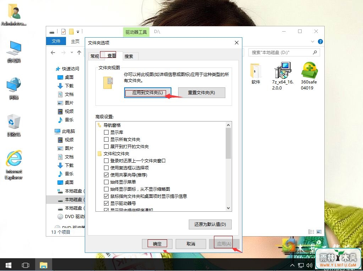Switch to the 搜索 tab
The width and height of the screenshot is (363, 271).
pyautogui.click(x=129, y=56)
